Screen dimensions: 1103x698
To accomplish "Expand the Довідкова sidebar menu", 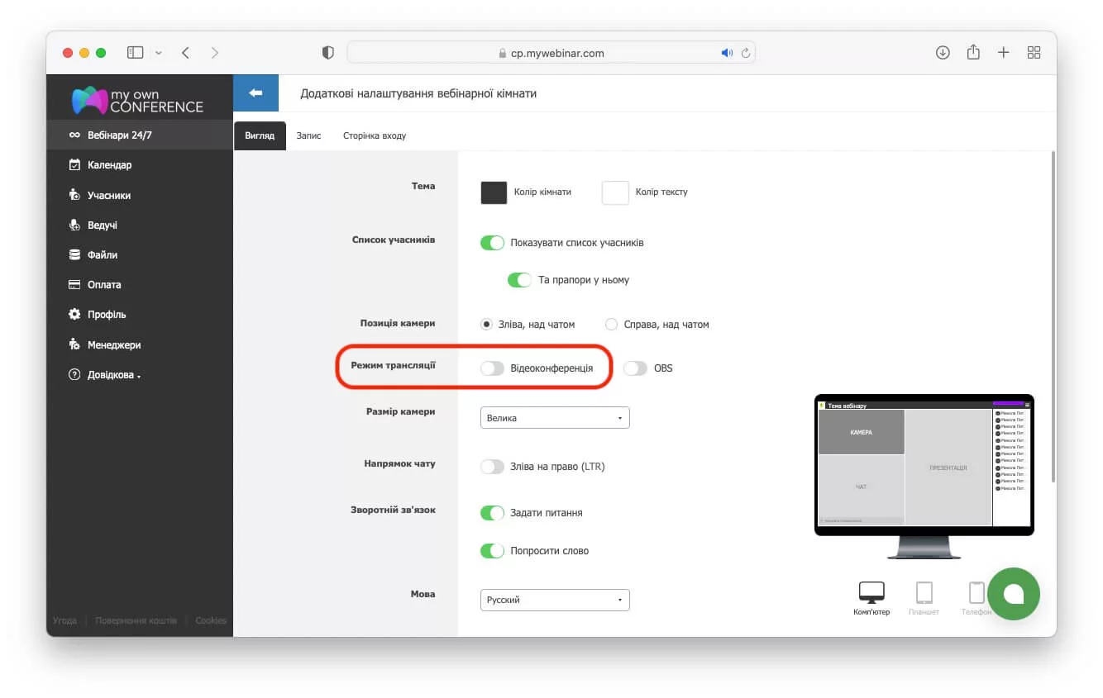I will 114,375.
